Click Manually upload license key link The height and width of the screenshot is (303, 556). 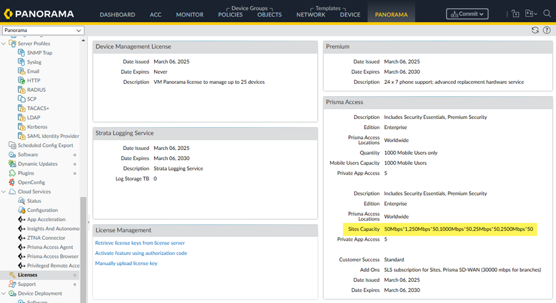[x=126, y=263]
